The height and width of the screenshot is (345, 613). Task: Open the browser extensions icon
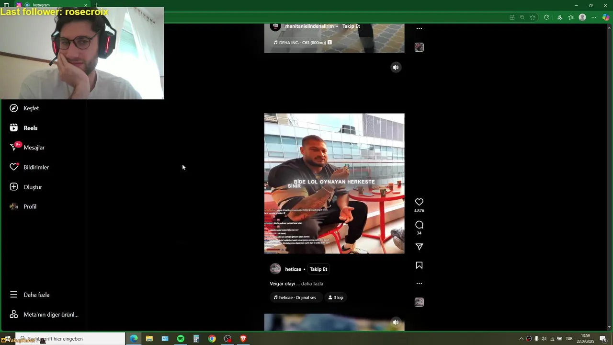click(546, 17)
